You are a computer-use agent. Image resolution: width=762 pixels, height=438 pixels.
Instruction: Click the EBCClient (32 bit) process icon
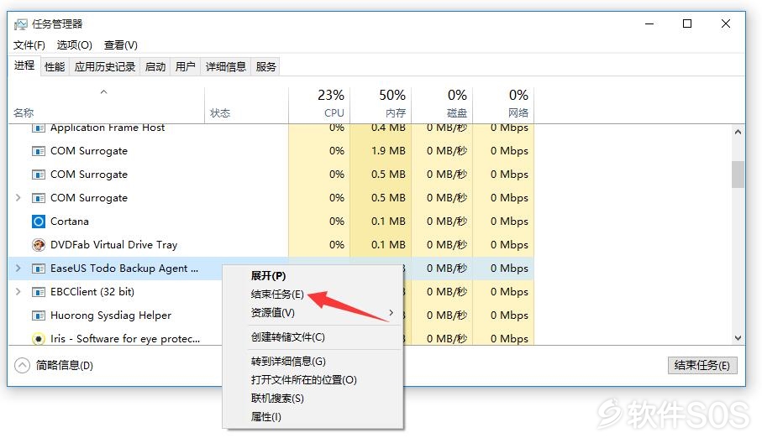[39, 292]
